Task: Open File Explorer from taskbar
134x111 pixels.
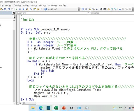Action: click(33, 108)
